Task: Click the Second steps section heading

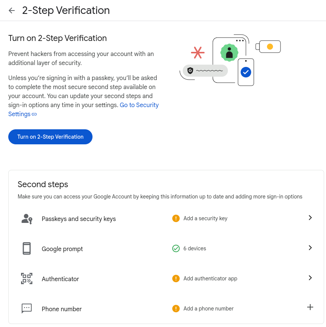Action: [42, 185]
